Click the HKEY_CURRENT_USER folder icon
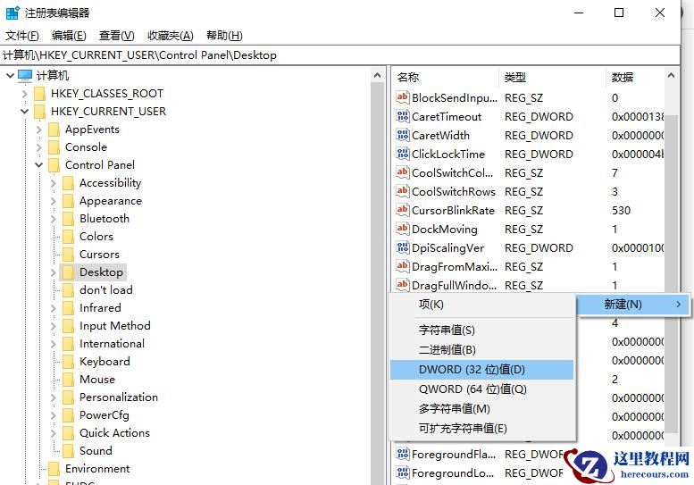 [x=40, y=111]
